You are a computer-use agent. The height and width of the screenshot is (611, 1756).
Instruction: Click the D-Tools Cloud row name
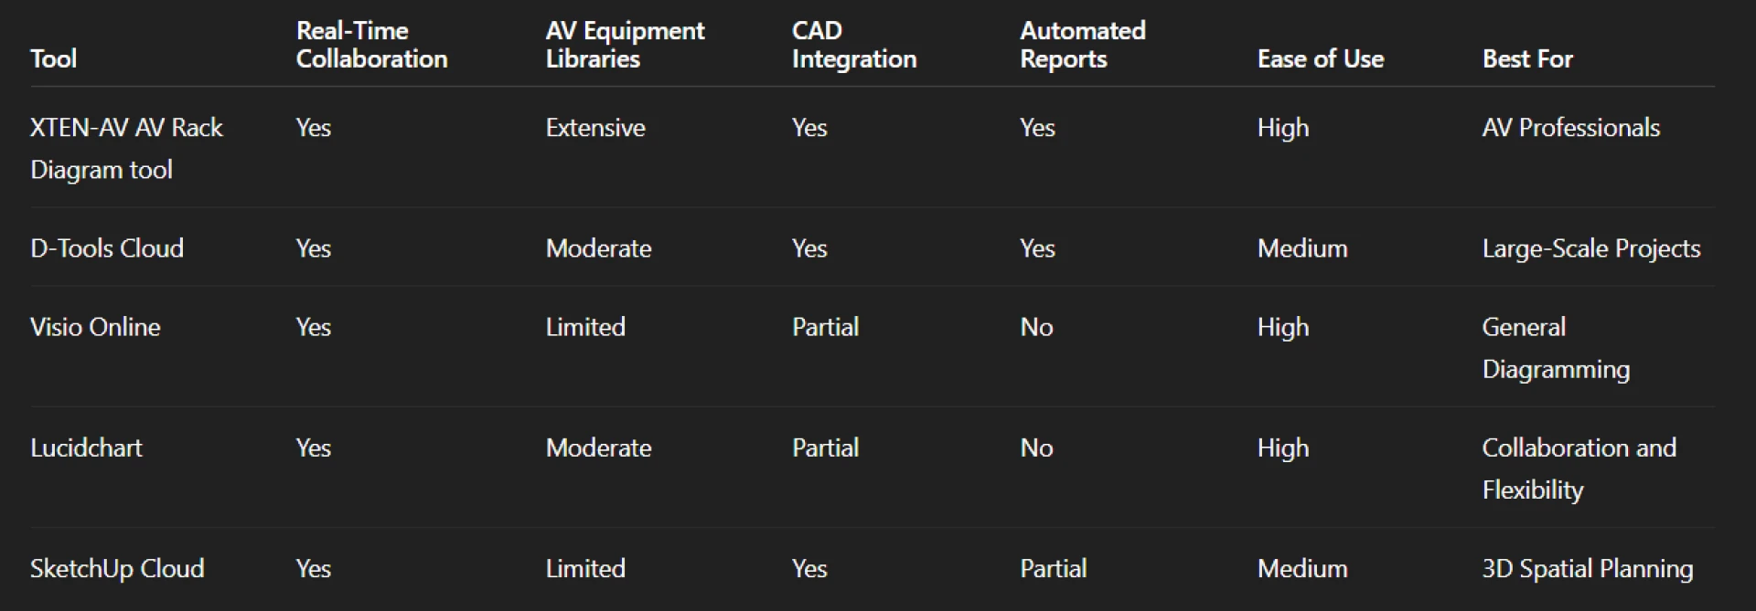(107, 248)
